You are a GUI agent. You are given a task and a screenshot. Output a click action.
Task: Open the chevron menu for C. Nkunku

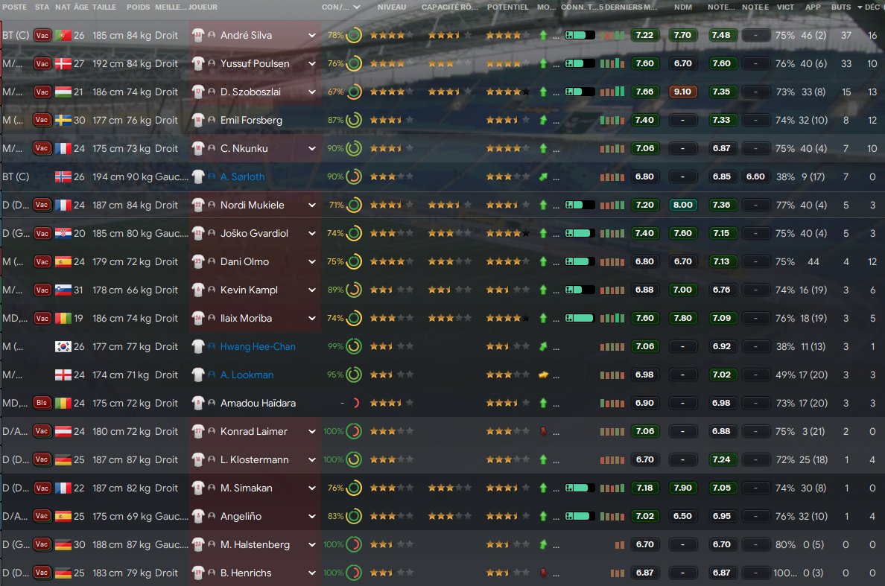pyautogui.click(x=311, y=148)
